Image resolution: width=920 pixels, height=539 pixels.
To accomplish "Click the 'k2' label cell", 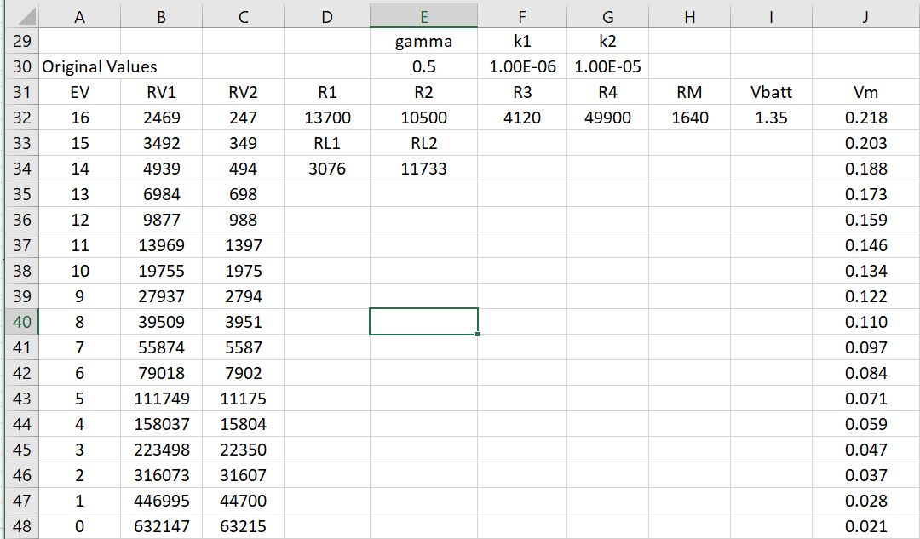I will click(608, 41).
